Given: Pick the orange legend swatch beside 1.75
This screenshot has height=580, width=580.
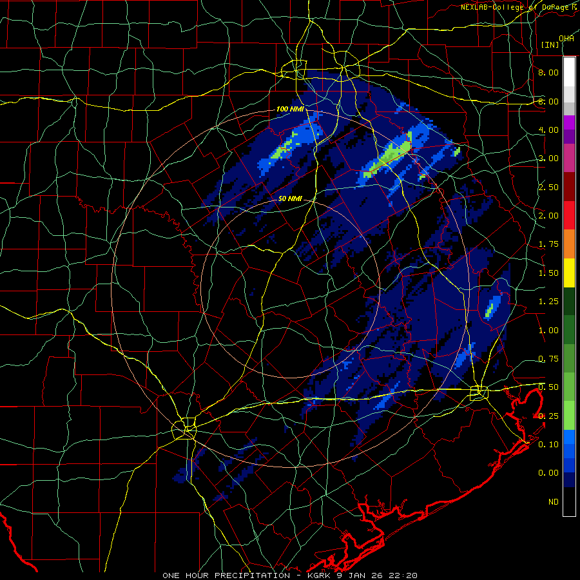Looking at the screenshot, I should tap(569, 244).
